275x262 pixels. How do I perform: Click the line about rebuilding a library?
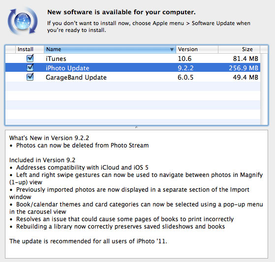click(x=117, y=227)
